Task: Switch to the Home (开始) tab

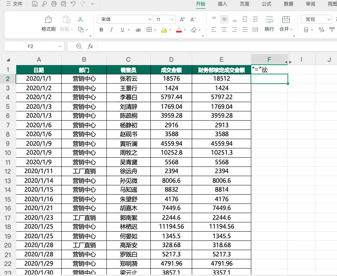Action: 201,4
